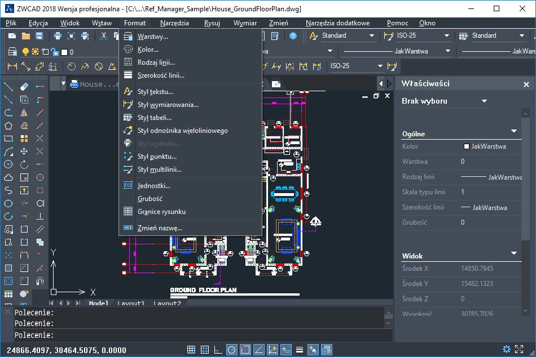Open the document tab list arrow
Screen dimensions: 536x357
click(63, 83)
